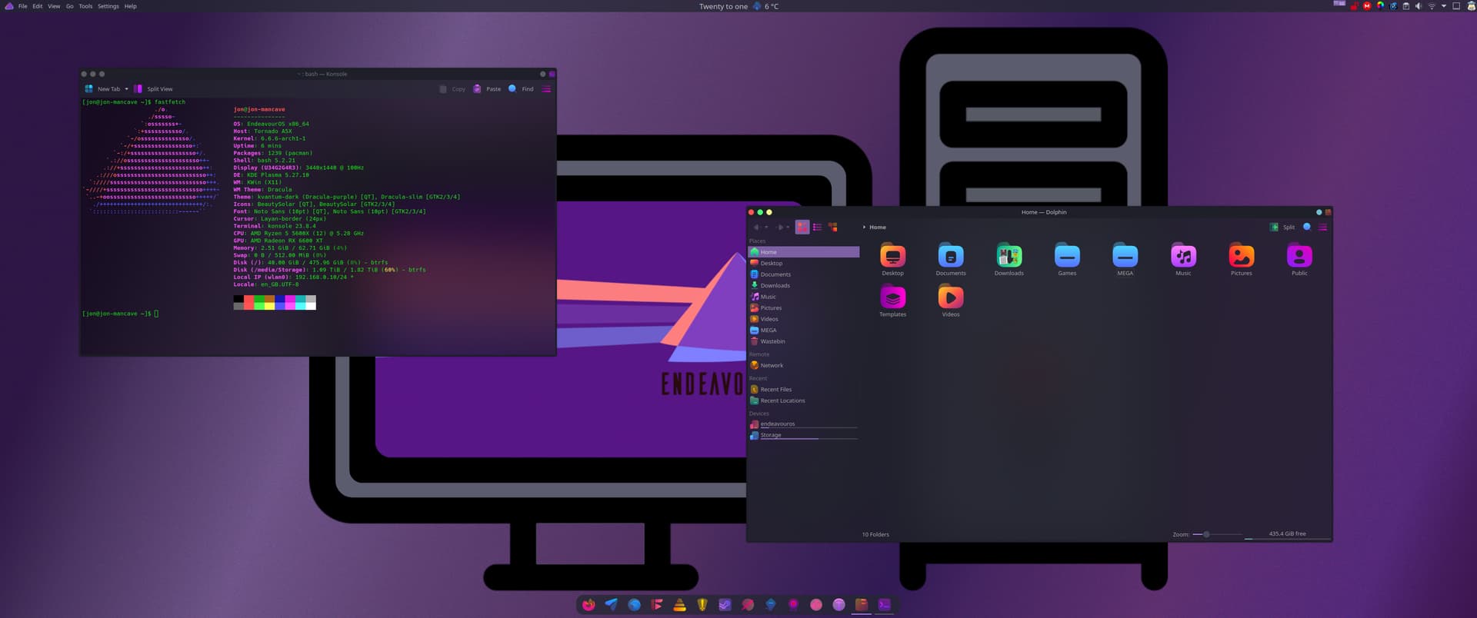Click the Find icon in Konsole
This screenshot has height=618, width=1477.
click(512, 89)
